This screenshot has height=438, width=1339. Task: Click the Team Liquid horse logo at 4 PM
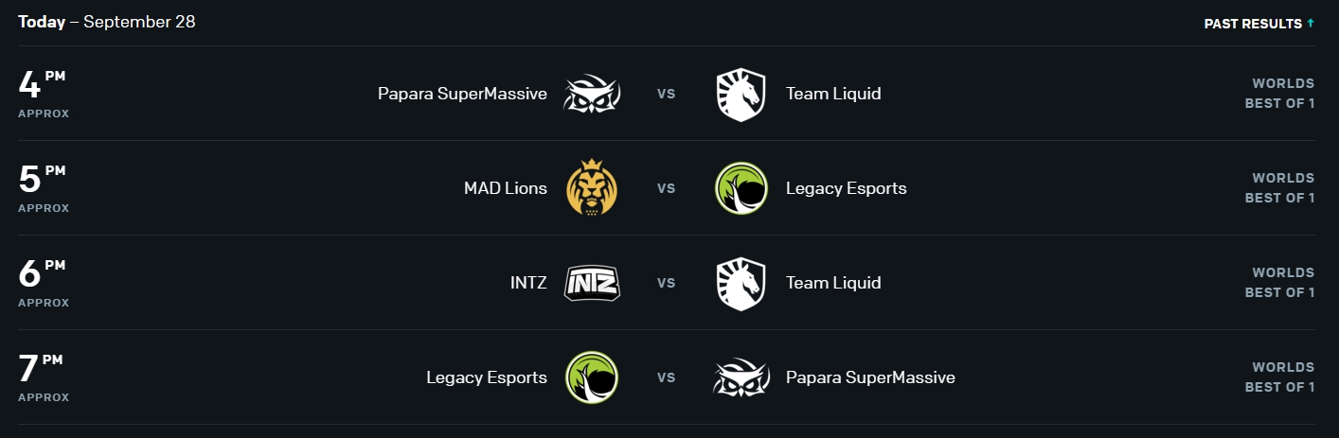point(741,94)
